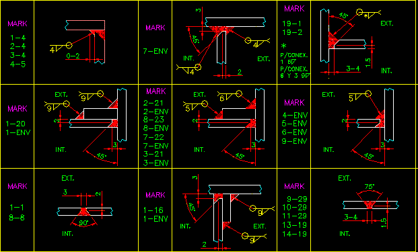Click the weld symbol circle in mark 1-4 detail
Image resolution: width=418 pixels, height=252 pixels.
click(x=69, y=46)
